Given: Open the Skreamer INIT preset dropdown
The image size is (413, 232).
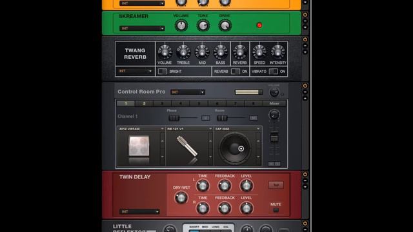Looking at the screenshot, I should coord(142,28).
